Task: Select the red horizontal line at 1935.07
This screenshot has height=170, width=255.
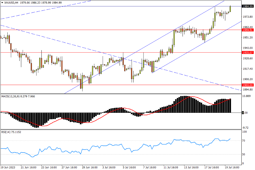Action: pos(68,52)
